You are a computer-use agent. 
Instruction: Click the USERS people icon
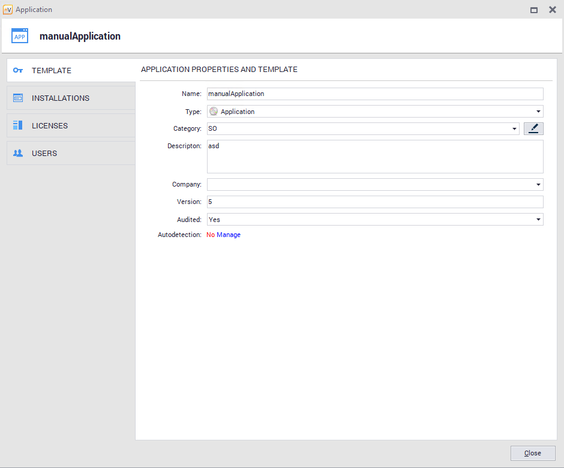18,153
